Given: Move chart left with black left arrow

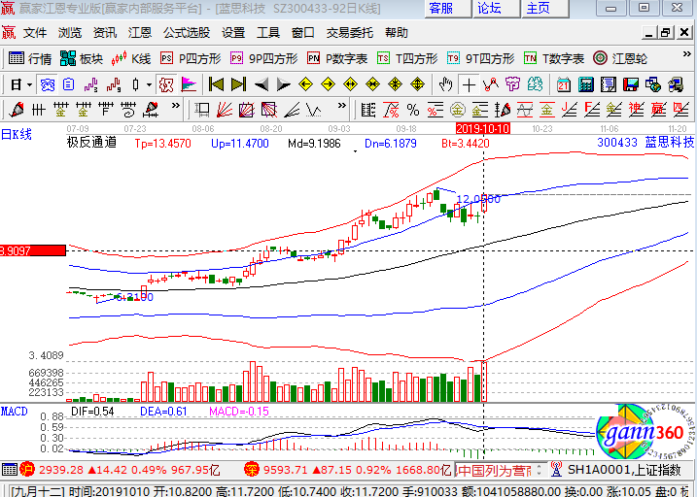Looking at the screenshot, I should click(x=261, y=84).
